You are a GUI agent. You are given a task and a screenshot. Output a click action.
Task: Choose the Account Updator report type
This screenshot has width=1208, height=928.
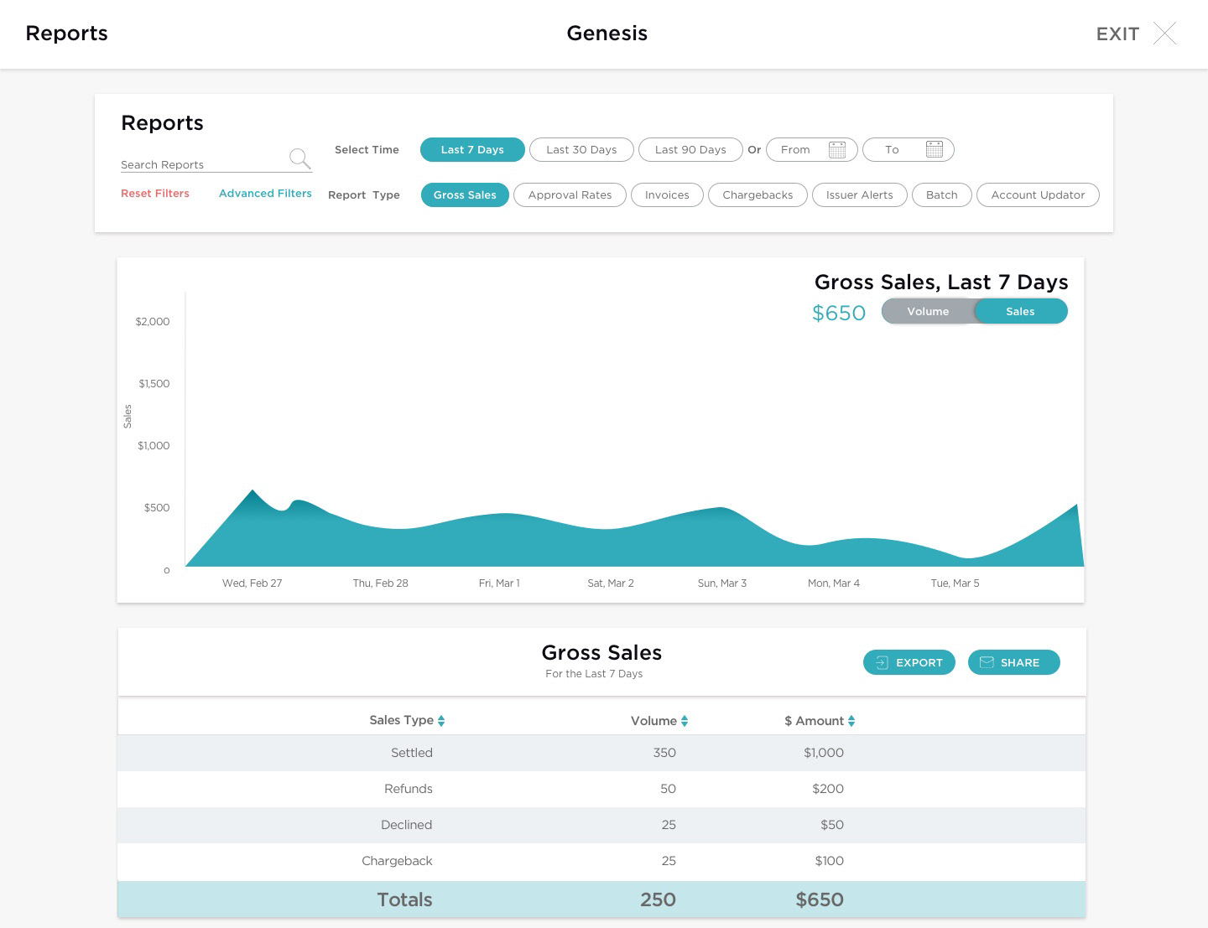[x=1038, y=194]
